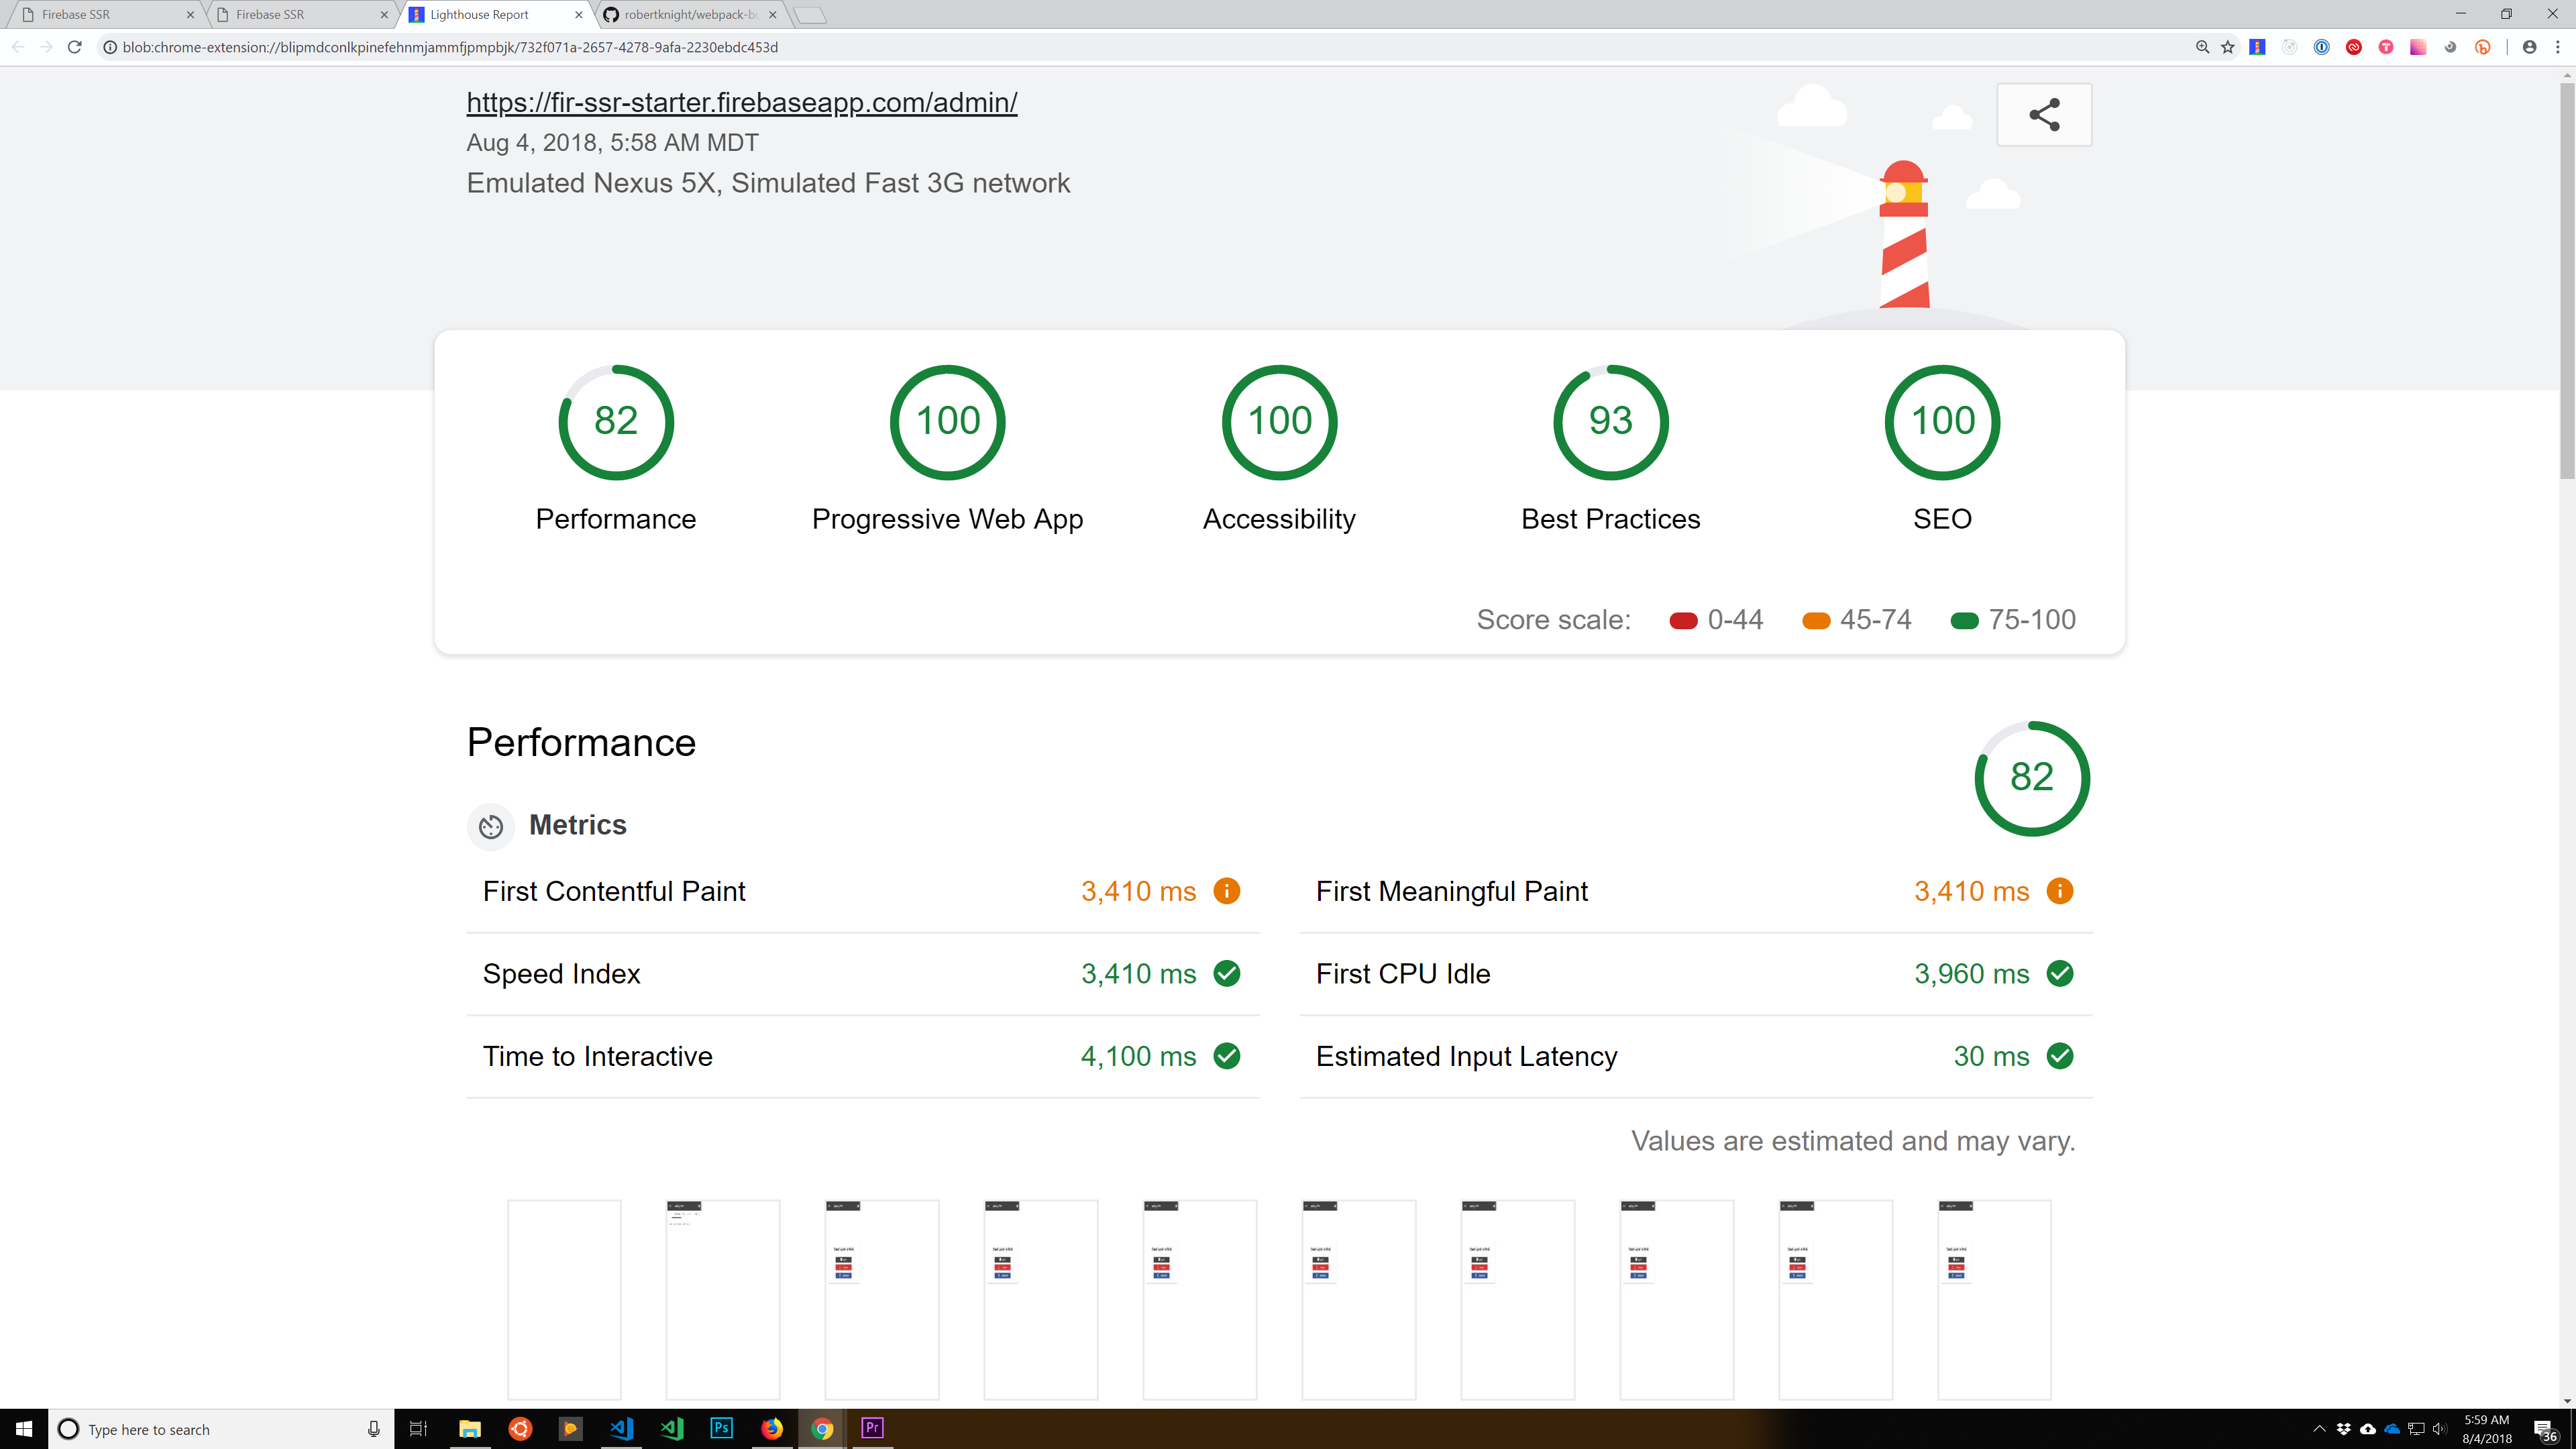2576x1449 pixels.
Task: Open the fir-ssr-starter admin URL link
Action: (742, 102)
